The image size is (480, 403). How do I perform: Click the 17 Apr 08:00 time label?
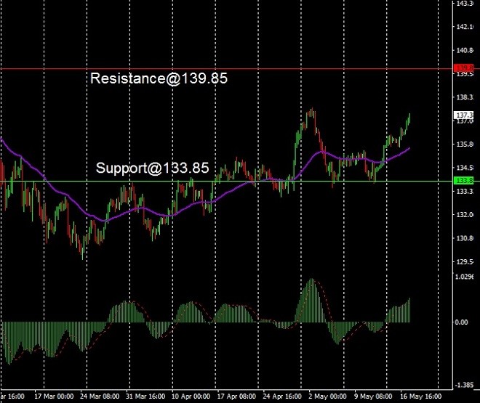point(236,396)
